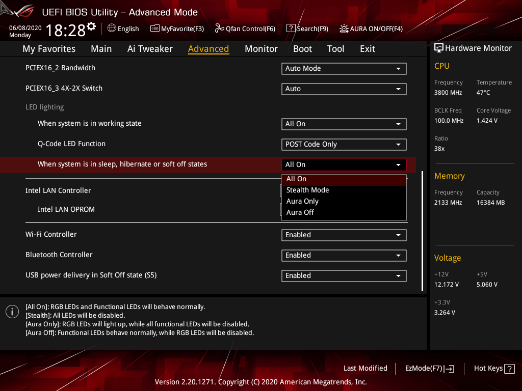This screenshot has height=391, width=522.
Task: Open Wi-Fi Controller Enabled dropdown
Action: [x=344, y=235]
